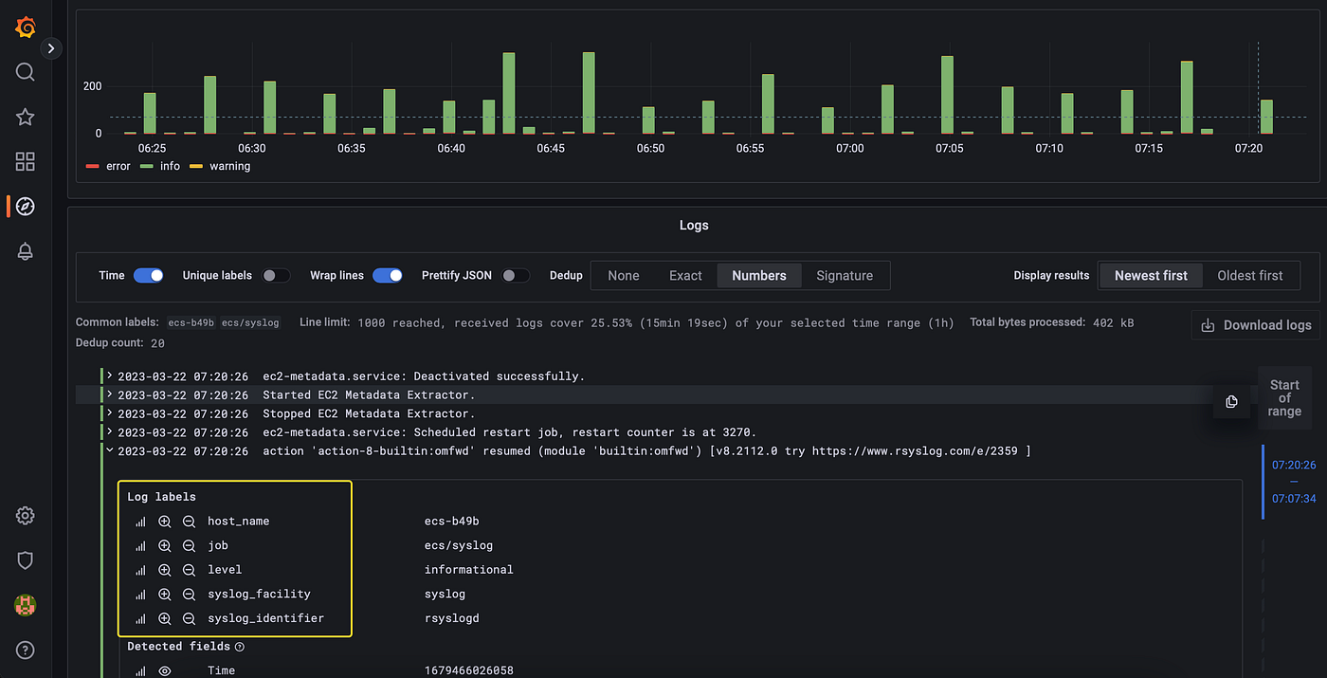The image size is (1327, 678).
Task: Show the Time detected field with eye icon
Action: tap(165, 670)
